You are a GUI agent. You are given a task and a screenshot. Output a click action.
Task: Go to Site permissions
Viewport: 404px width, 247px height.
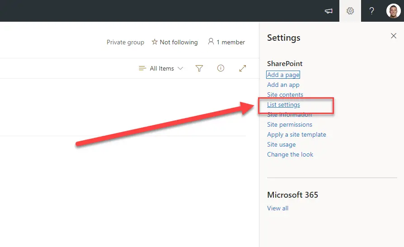289,124
